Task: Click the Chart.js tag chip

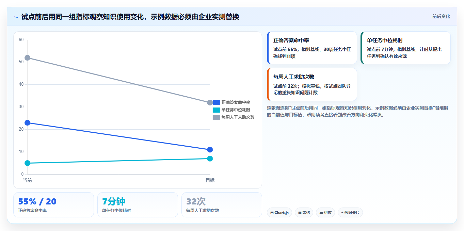Action: pos(279,213)
